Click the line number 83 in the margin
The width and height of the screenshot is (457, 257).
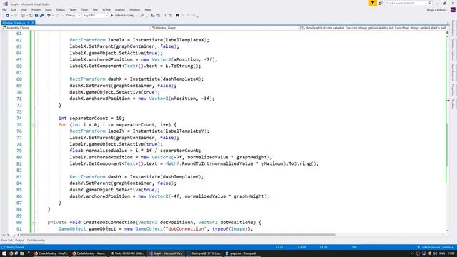click(19, 177)
